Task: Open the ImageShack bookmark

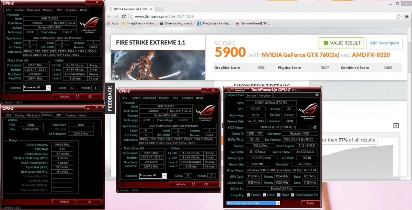Action: click(139, 24)
